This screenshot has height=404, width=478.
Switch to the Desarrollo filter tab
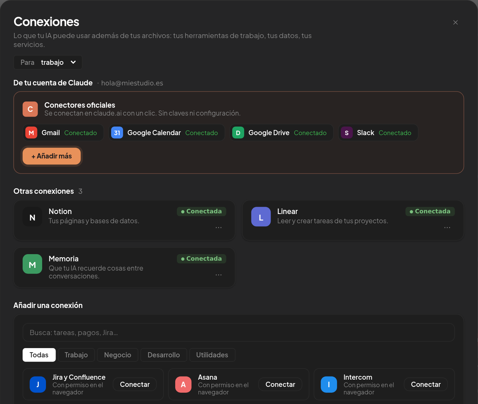164,355
